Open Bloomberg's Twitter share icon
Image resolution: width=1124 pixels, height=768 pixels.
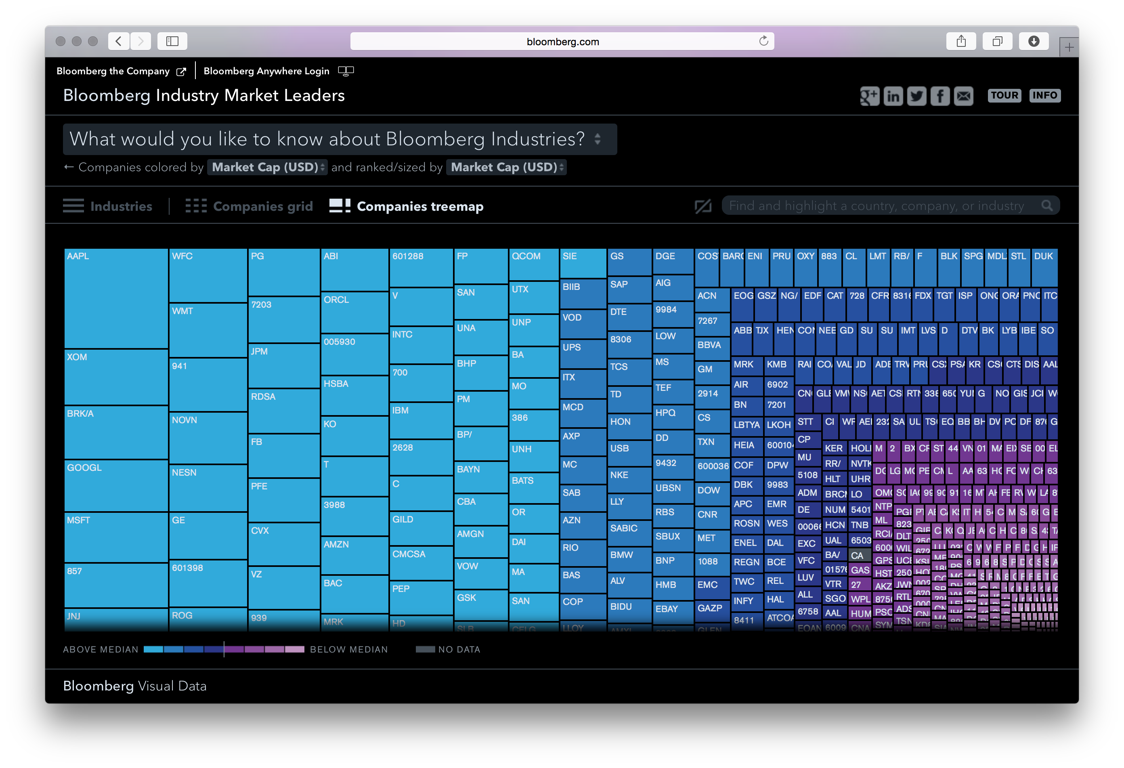916,96
